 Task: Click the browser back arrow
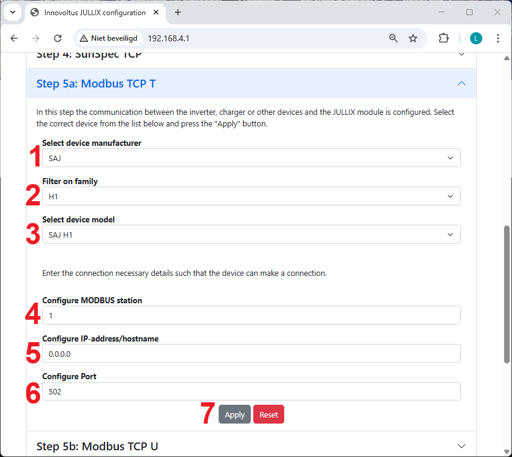[x=15, y=38]
